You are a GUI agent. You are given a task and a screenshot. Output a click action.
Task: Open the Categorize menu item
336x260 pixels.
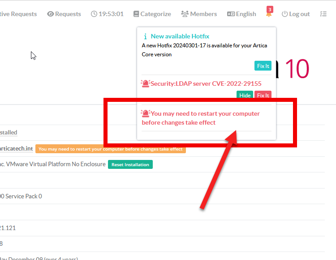tap(152, 14)
